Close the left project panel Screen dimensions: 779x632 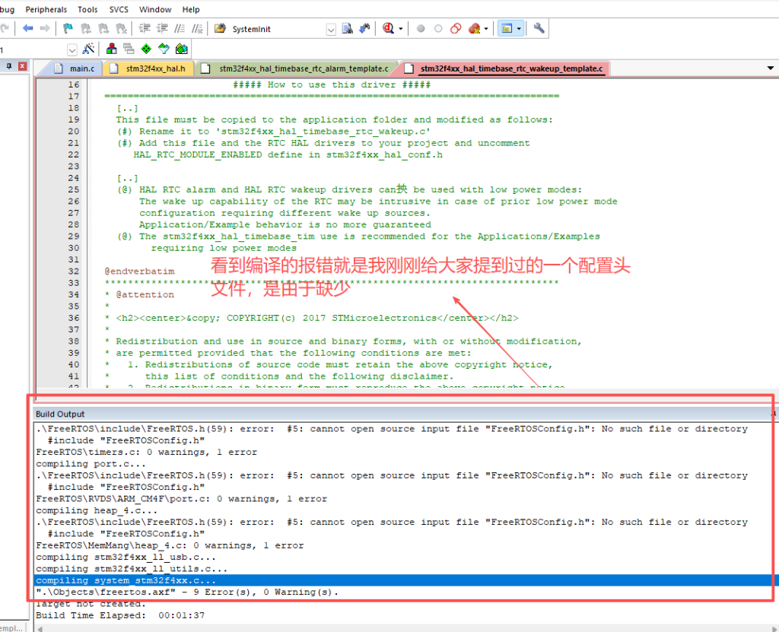22,68
